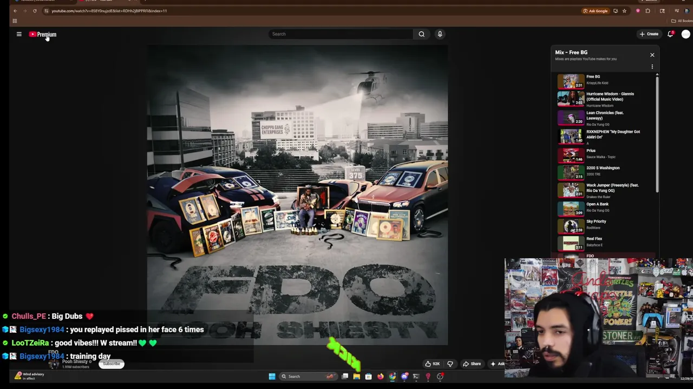Play Real Flex by Babyface E
693x389 pixels.
click(606, 243)
